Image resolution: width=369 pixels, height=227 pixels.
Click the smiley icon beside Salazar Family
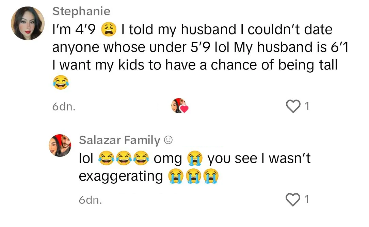(168, 140)
